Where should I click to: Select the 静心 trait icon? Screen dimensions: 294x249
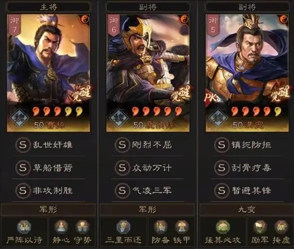pyautogui.click(x=61, y=227)
